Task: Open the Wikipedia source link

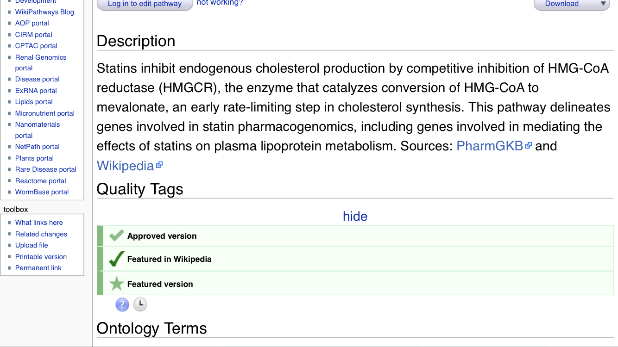Action: pos(125,166)
